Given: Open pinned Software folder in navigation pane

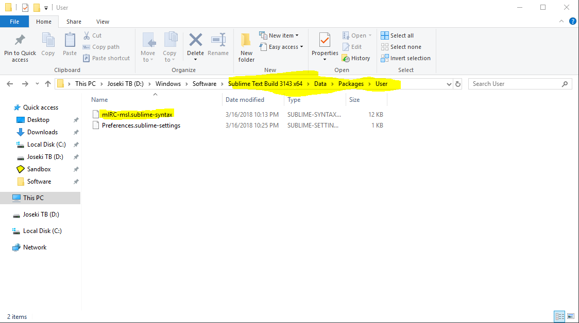Looking at the screenshot, I should pos(39,182).
